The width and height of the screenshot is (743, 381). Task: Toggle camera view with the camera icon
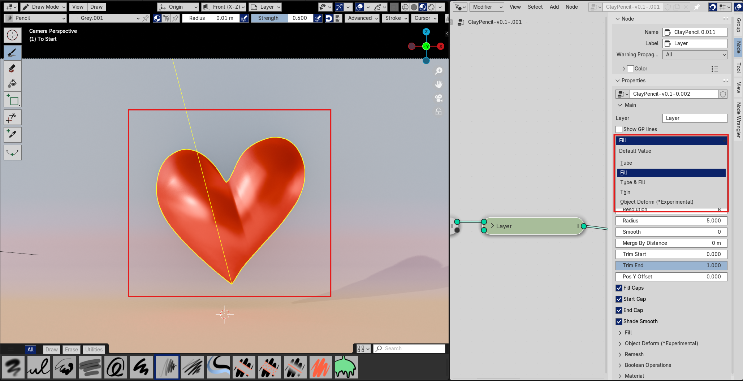(439, 98)
